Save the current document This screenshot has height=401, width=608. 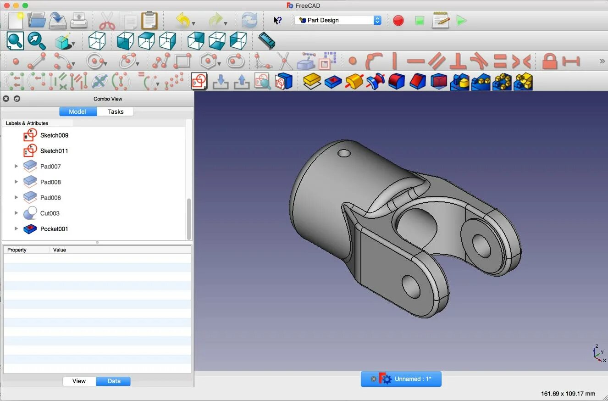(x=58, y=20)
